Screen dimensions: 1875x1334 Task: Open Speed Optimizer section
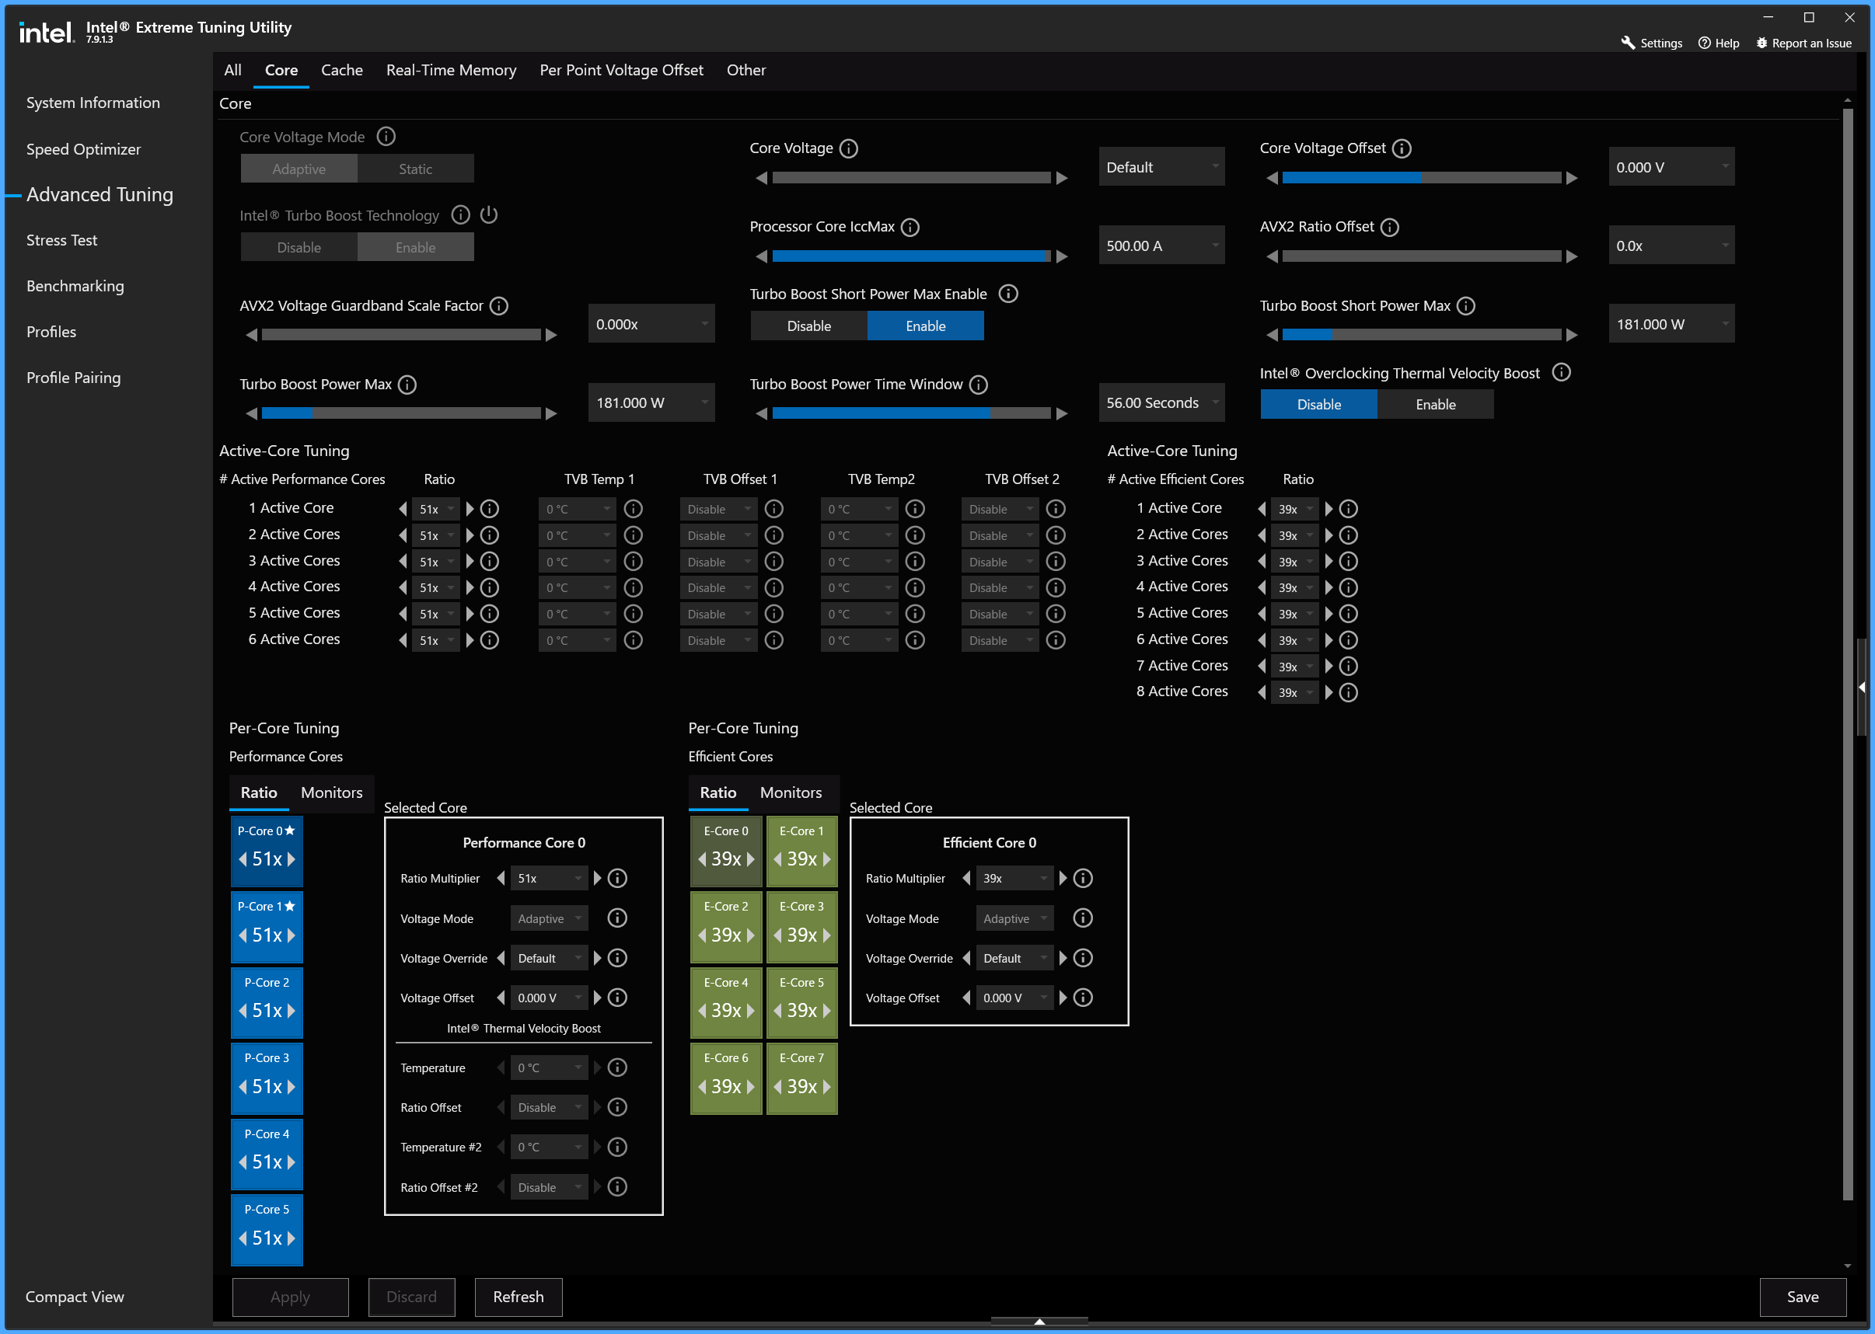tap(83, 149)
